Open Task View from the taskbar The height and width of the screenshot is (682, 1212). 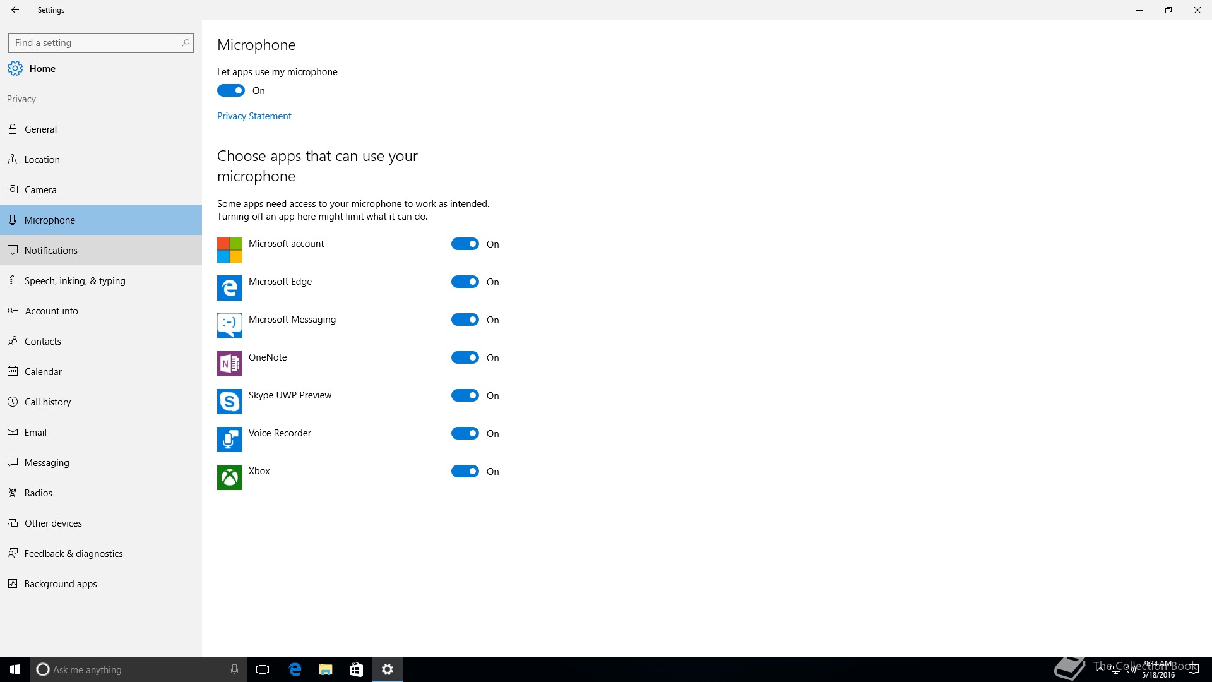(263, 669)
